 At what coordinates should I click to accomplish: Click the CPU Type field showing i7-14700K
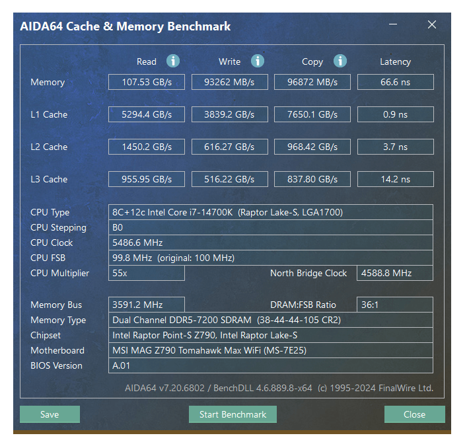tap(270, 212)
